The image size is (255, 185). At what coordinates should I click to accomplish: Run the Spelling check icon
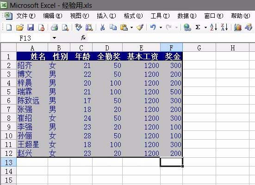point(78,27)
